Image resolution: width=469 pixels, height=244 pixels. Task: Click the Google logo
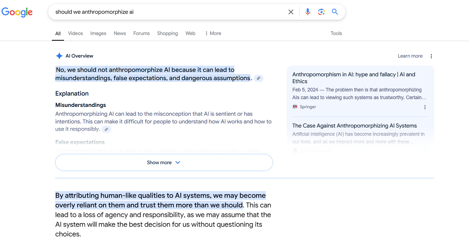pyautogui.click(x=17, y=12)
